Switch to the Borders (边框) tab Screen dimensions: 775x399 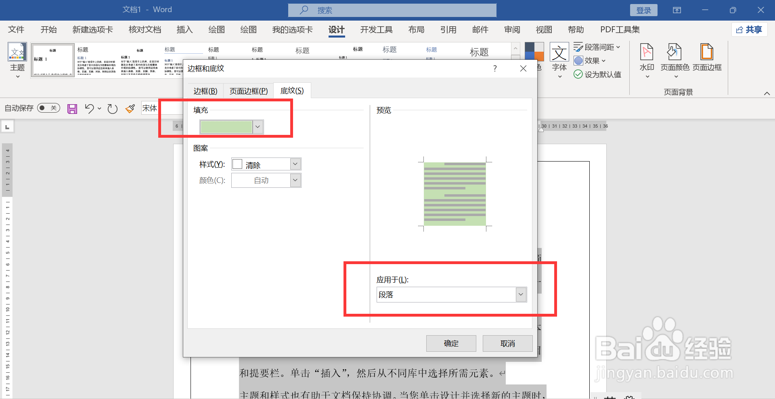pos(205,91)
